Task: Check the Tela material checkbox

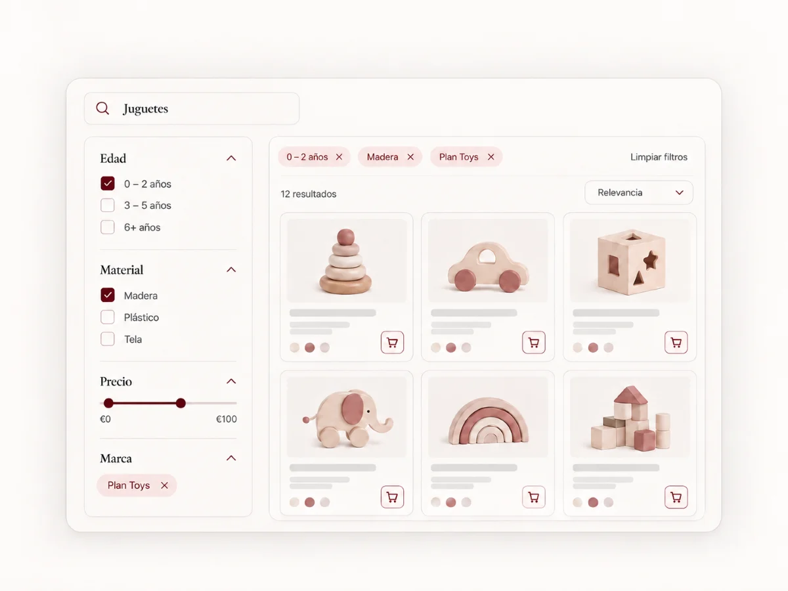Action: pyautogui.click(x=108, y=339)
